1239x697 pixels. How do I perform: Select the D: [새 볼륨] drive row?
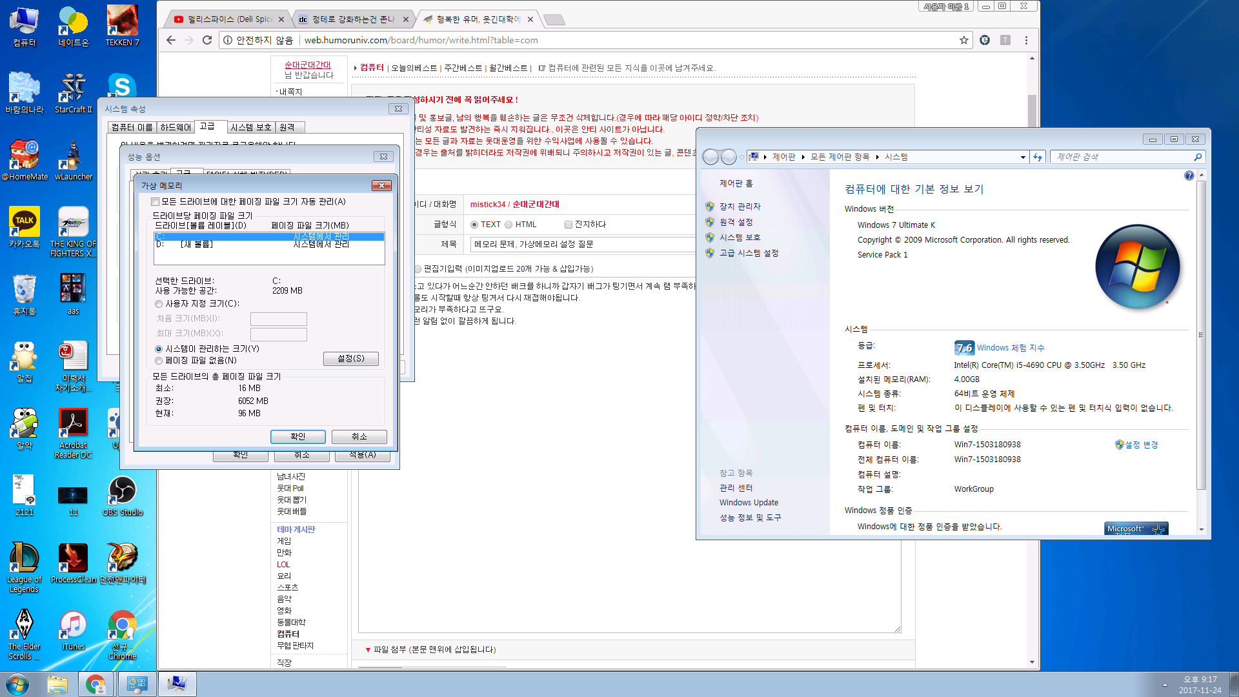[x=269, y=245]
